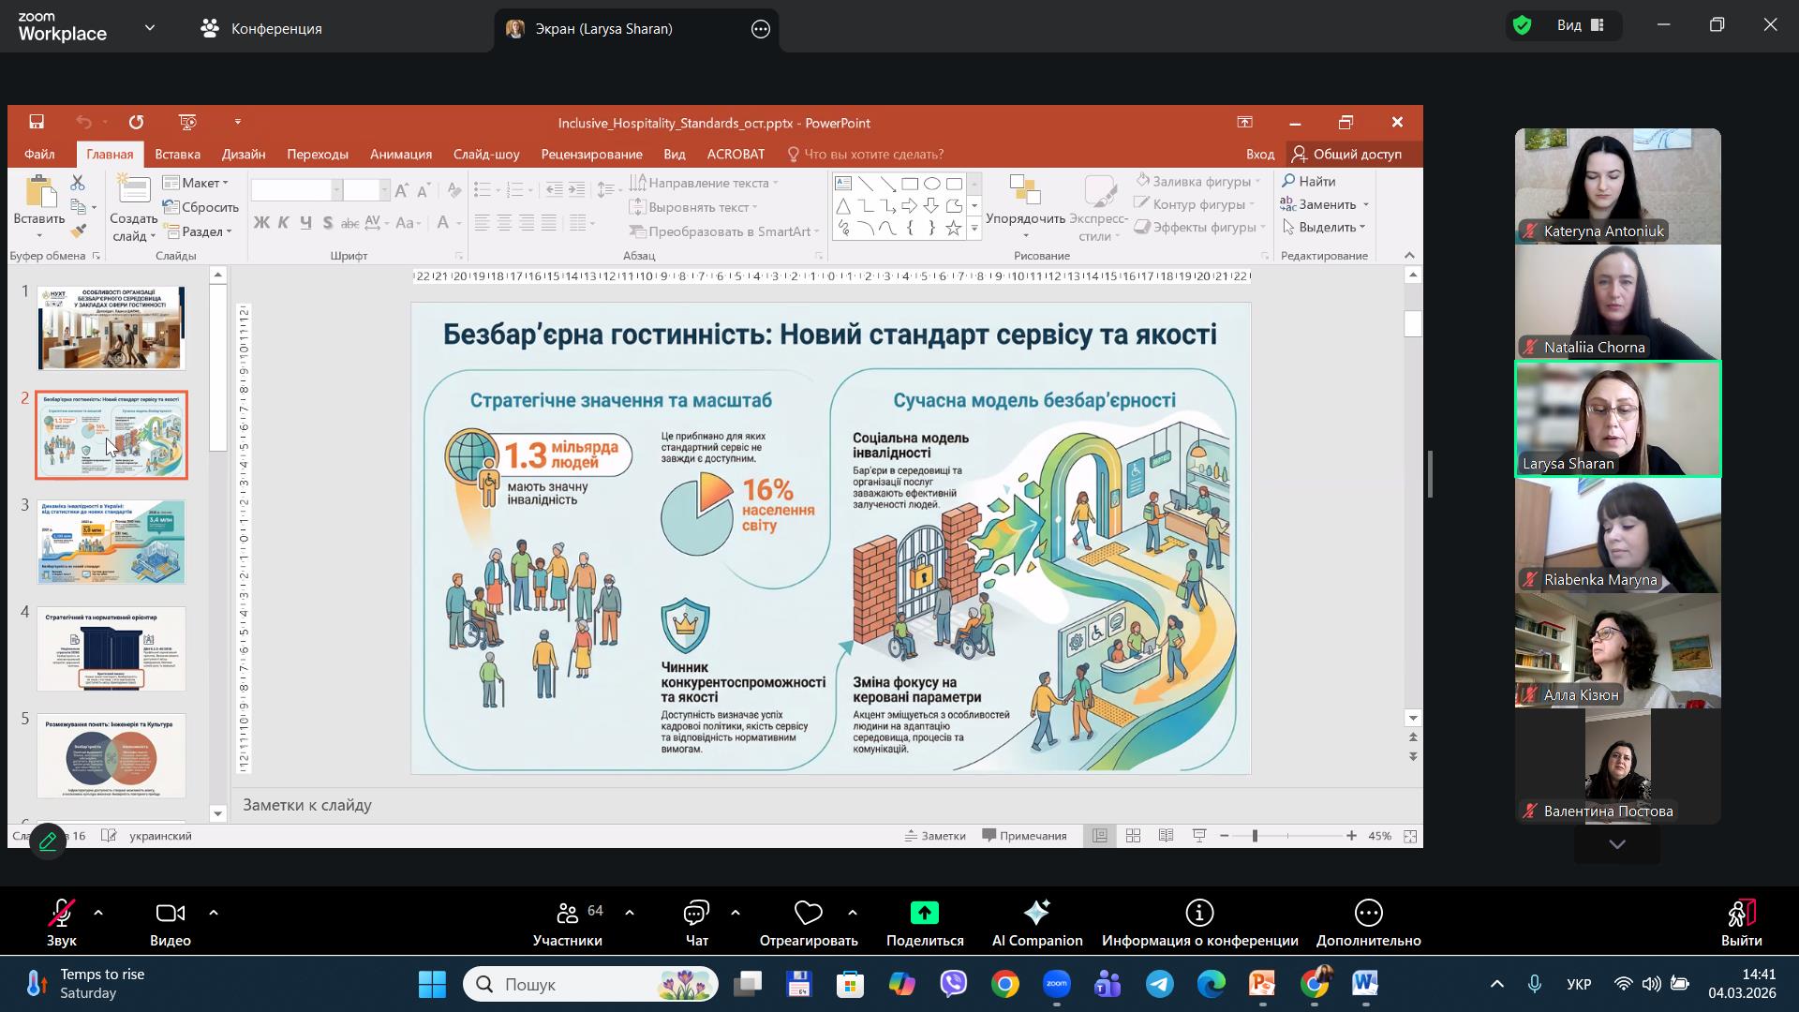
Task: Switch to the Конференция tab
Action: point(261,28)
